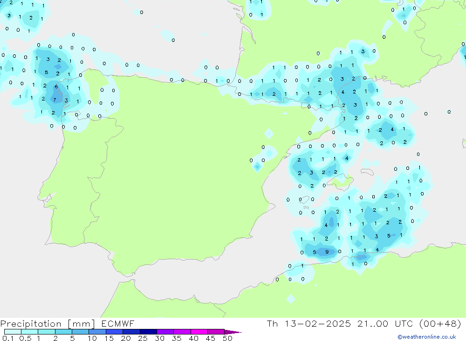Image resolution: width=466 pixels, height=341 pixels.
Task: Pick the 10–15 mm legend color box
Action: pos(97,332)
